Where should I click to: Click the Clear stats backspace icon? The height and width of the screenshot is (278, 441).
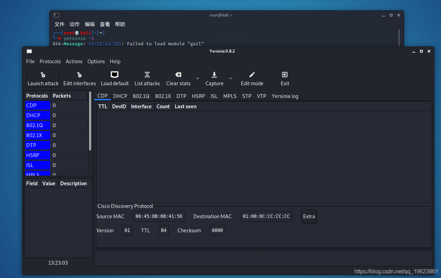coord(178,75)
